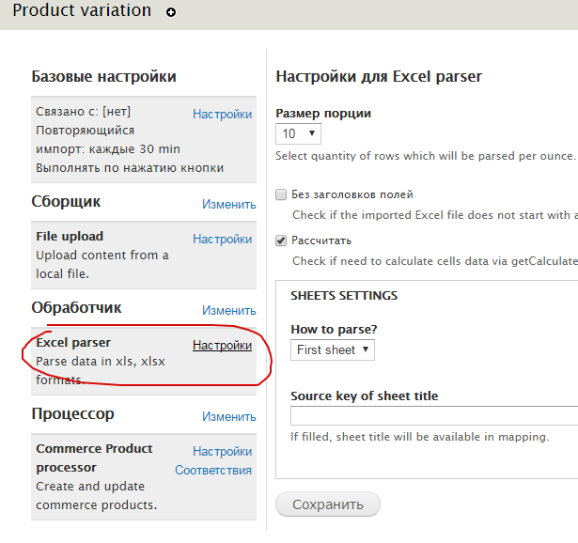
Task: Open Настройки link in Базовые настройки section
Action: [222, 114]
